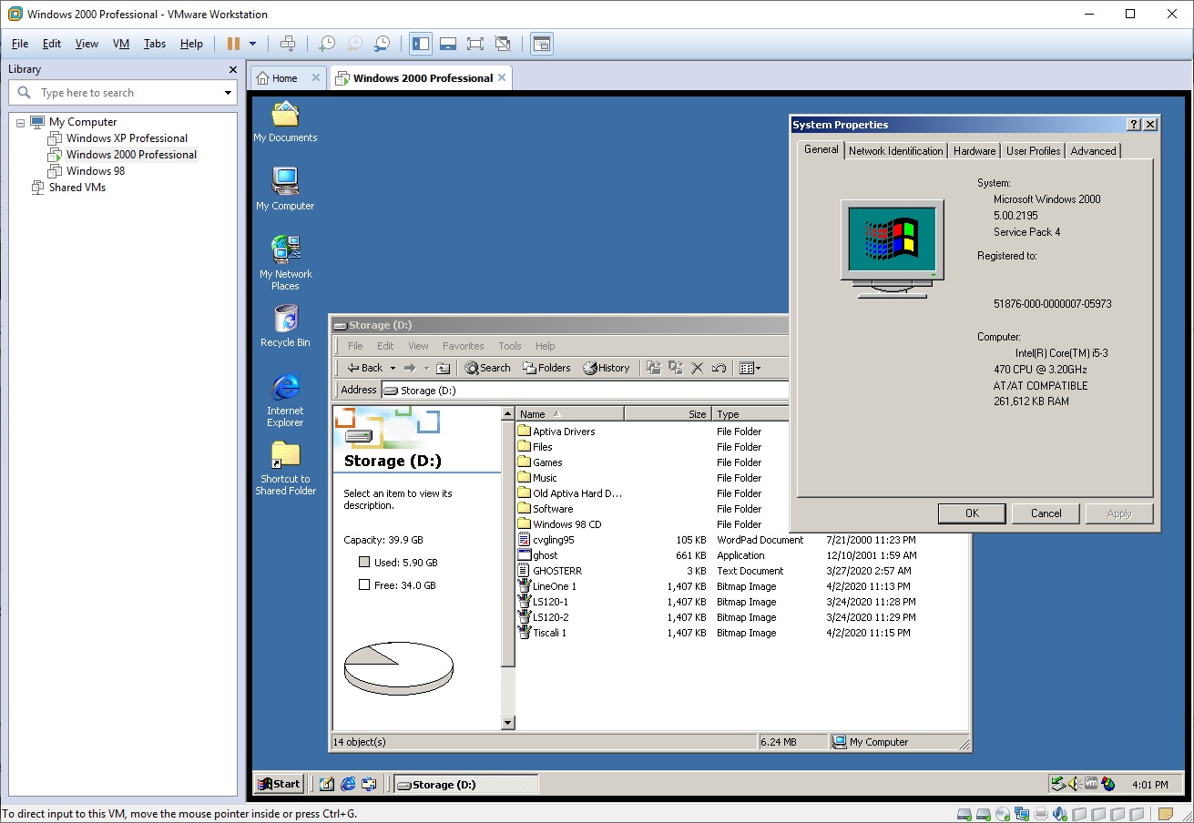1194x823 pixels.
Task: Select Windows 98 in library
Action: pos(96,171)
